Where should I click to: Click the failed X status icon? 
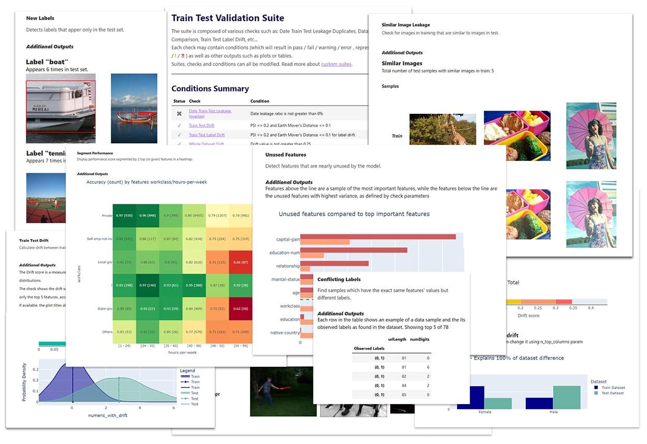point(179,113)
